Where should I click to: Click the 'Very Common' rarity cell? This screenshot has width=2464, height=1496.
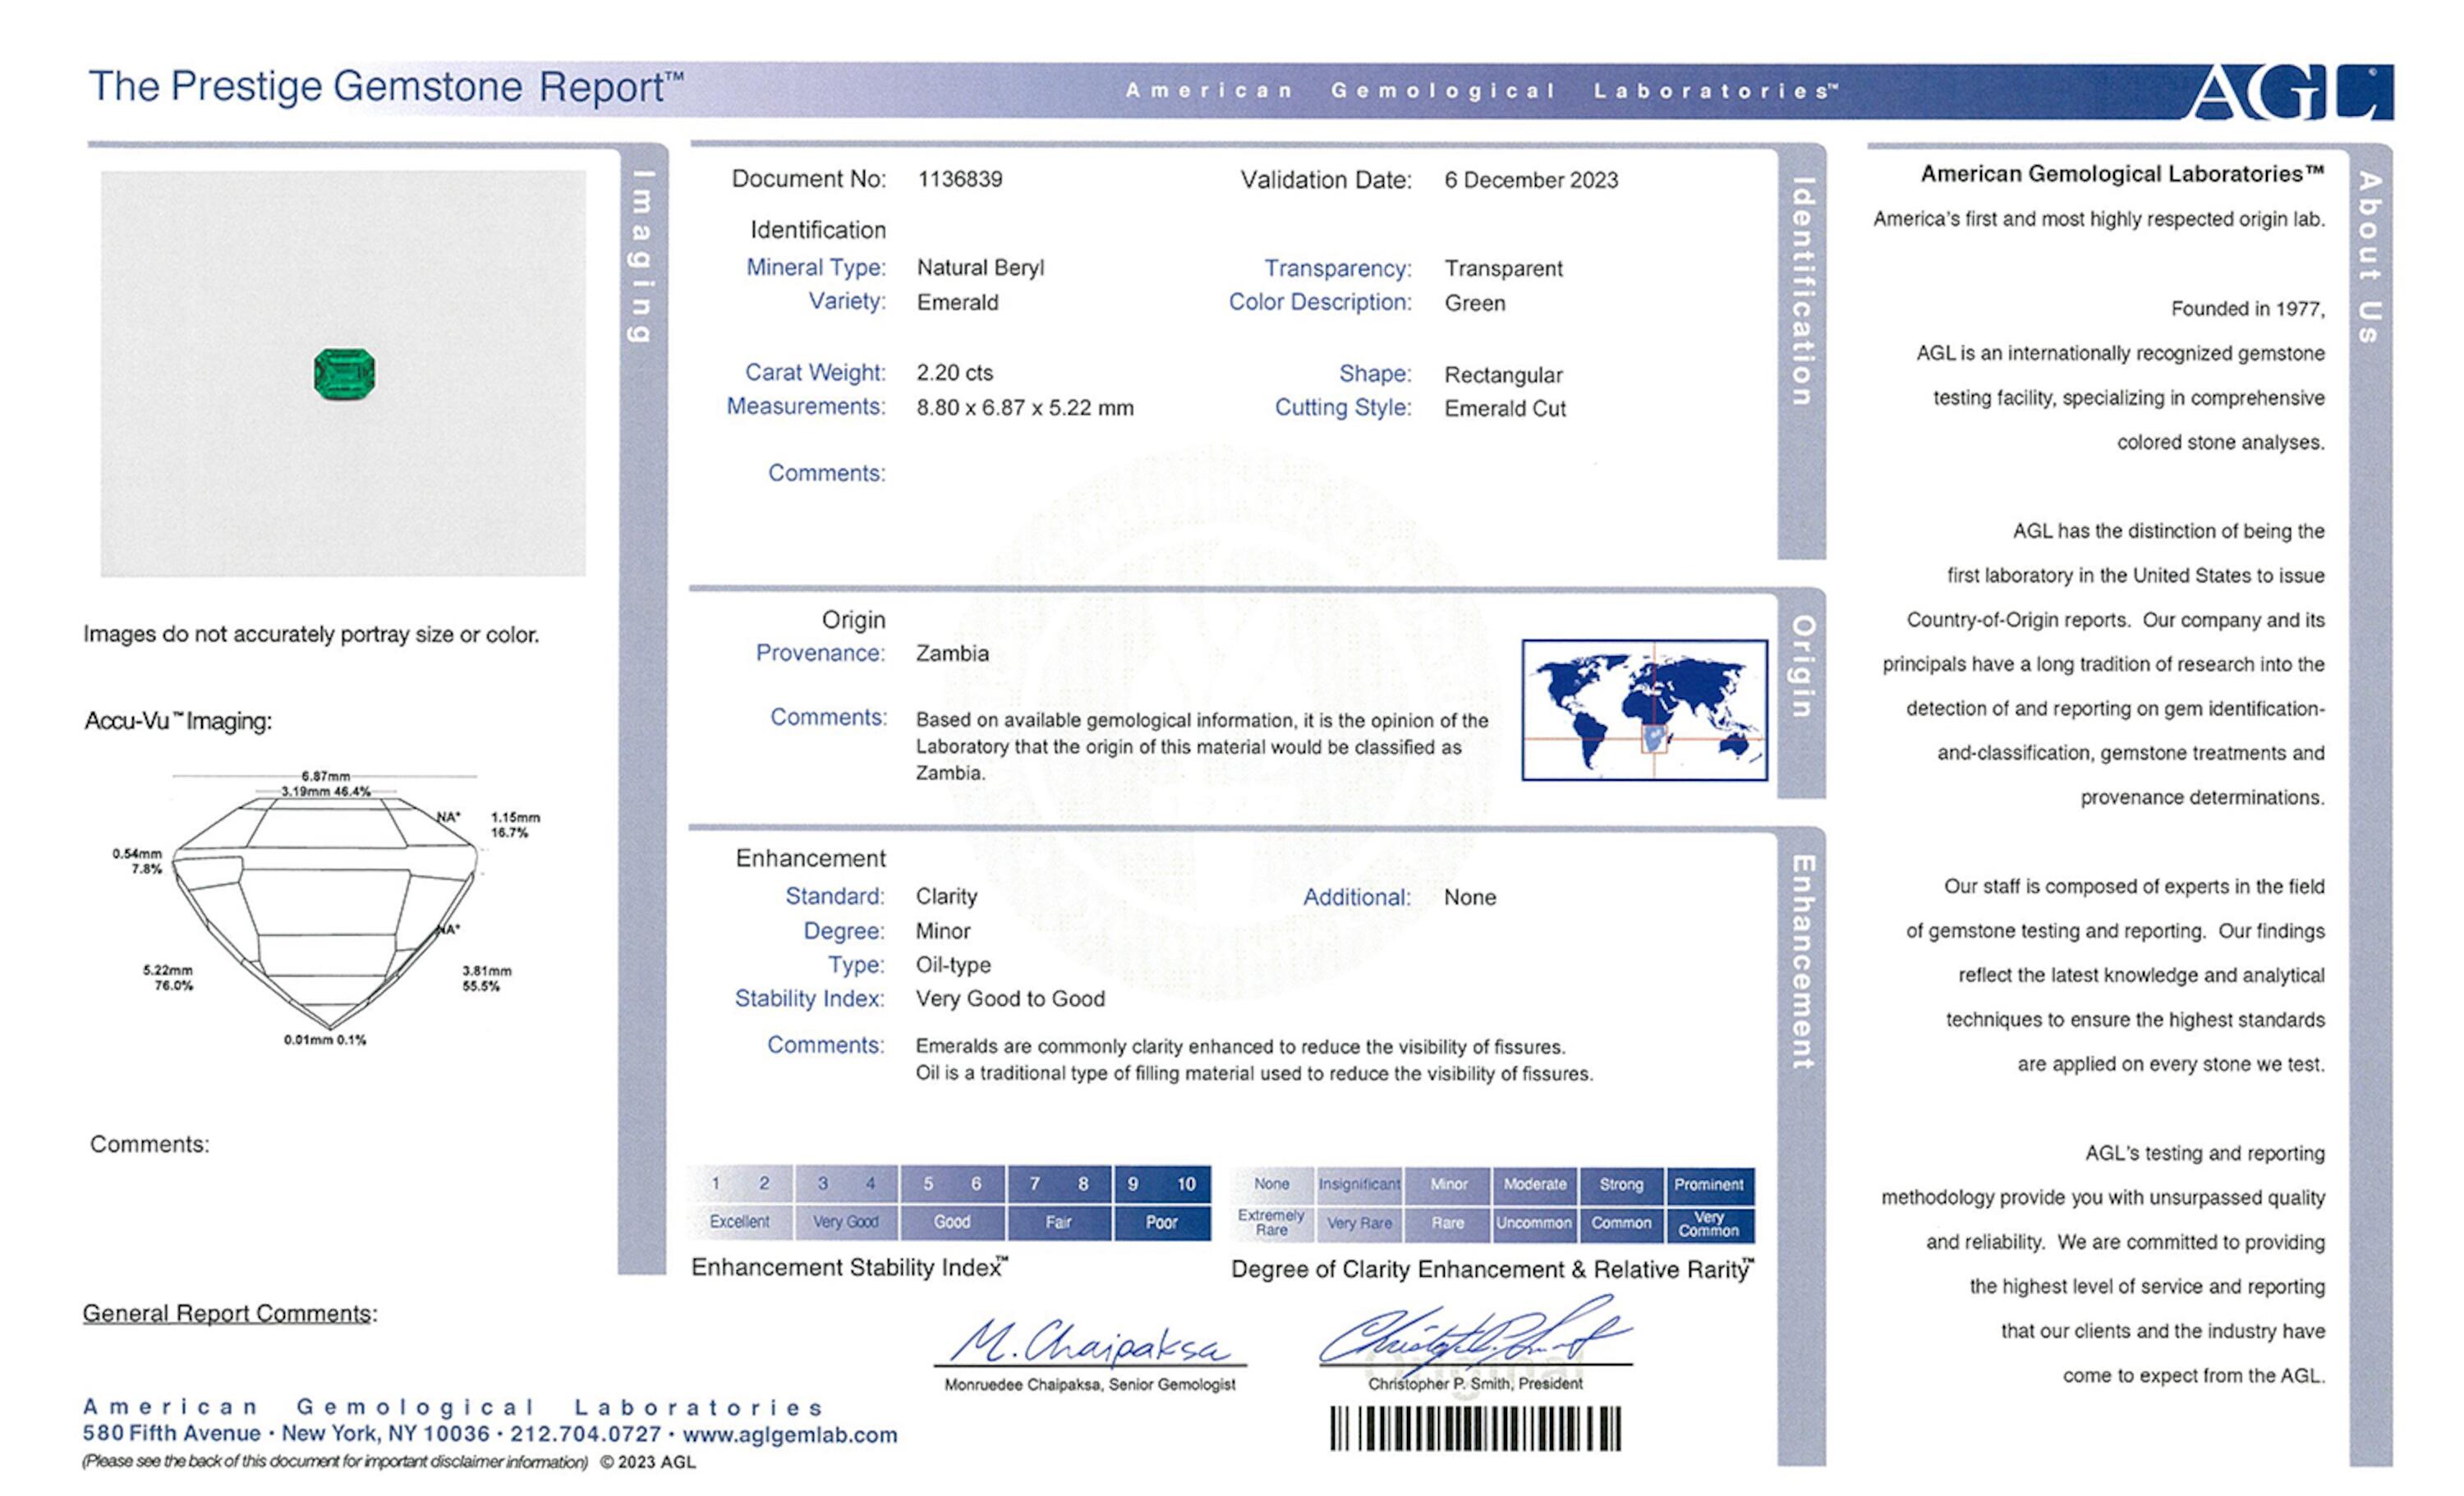1709,1223
